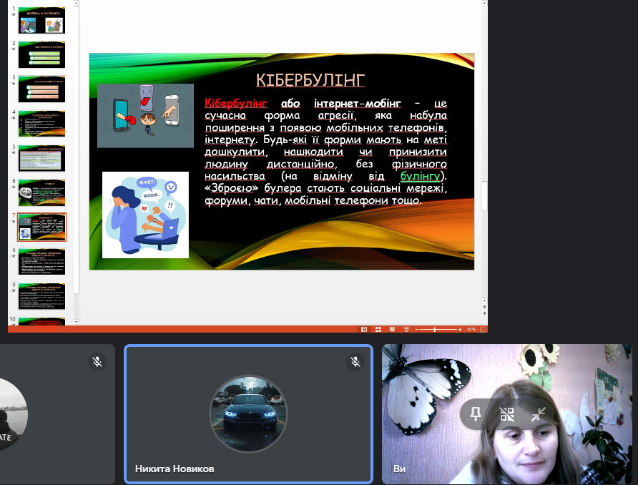Click Никита Новиков name label
This screenshot has width=638, height=485.
(x=175, y=469)
